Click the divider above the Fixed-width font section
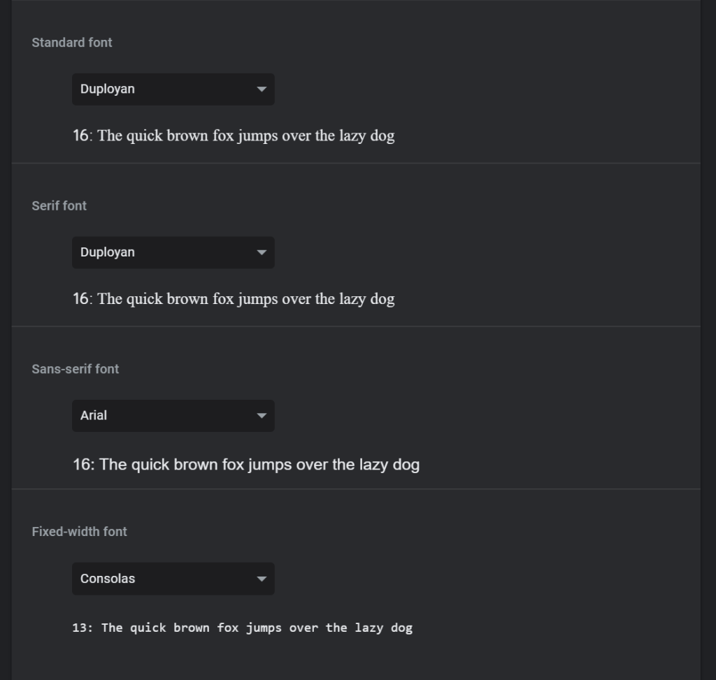 [x=356, y=489]
